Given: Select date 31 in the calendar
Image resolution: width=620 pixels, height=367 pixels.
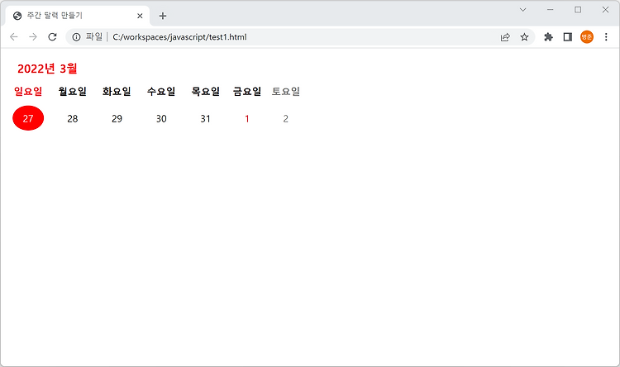Looking at the screenshot, I should [x=205, y=119].
